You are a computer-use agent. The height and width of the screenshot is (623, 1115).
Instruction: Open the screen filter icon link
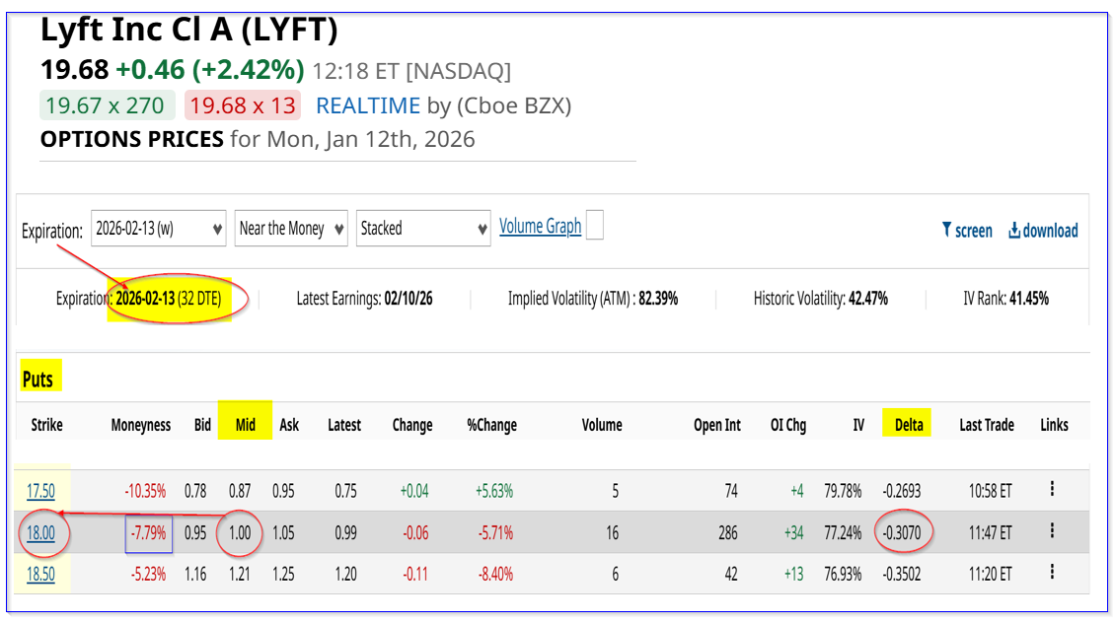click(x=967, y=230)
